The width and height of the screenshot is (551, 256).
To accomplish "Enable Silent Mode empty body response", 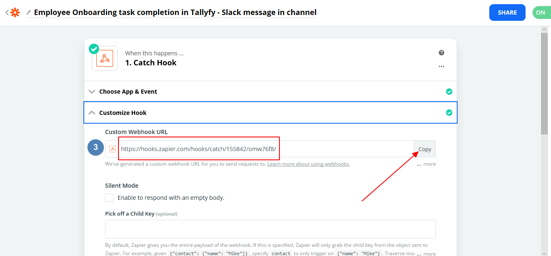I will (x=109, y=197).
